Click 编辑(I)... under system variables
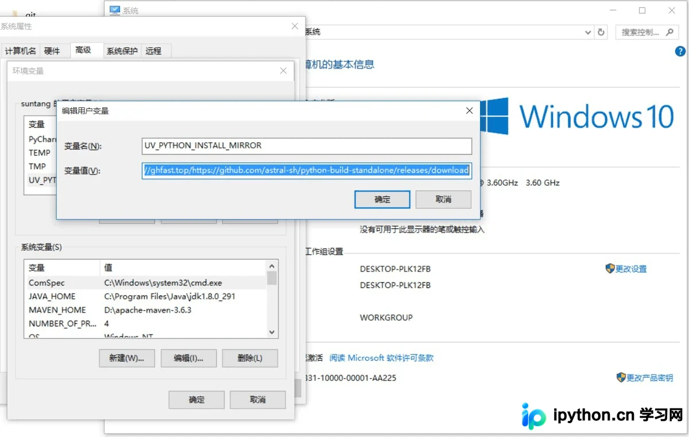Viewport: 689px width, 437px height. click(189, 358)
